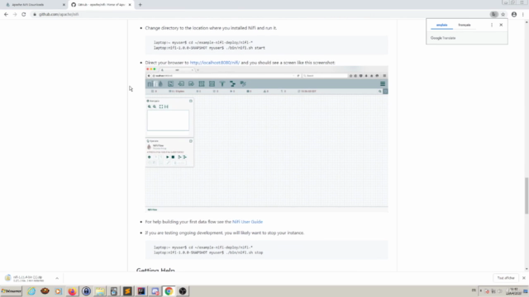Click the NiFi canvas screenshot image

(x=266, y=139)
